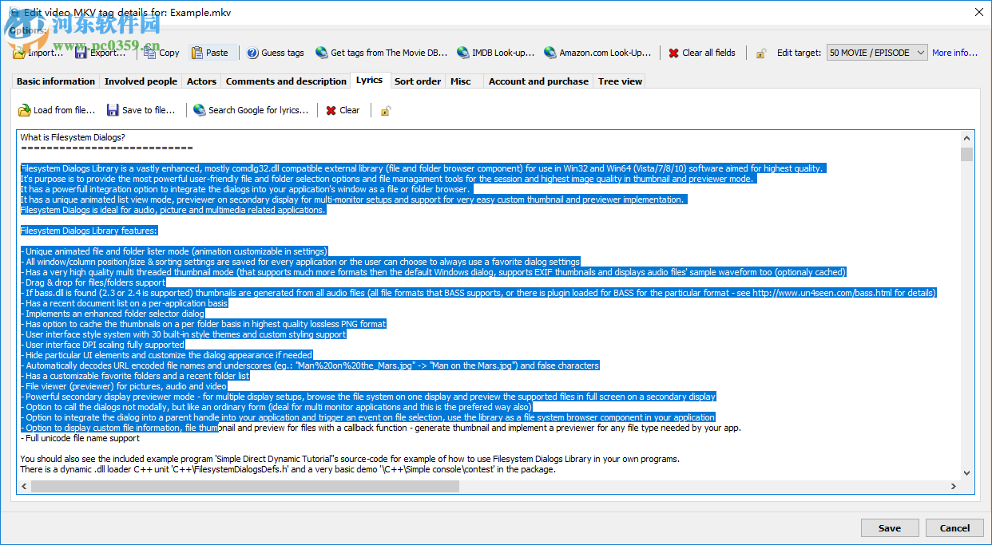The height and width of the screenshot is (545, 992).
Task: Save the MKV tag changes
Action: pyautogui.click(x=889, y=527)
